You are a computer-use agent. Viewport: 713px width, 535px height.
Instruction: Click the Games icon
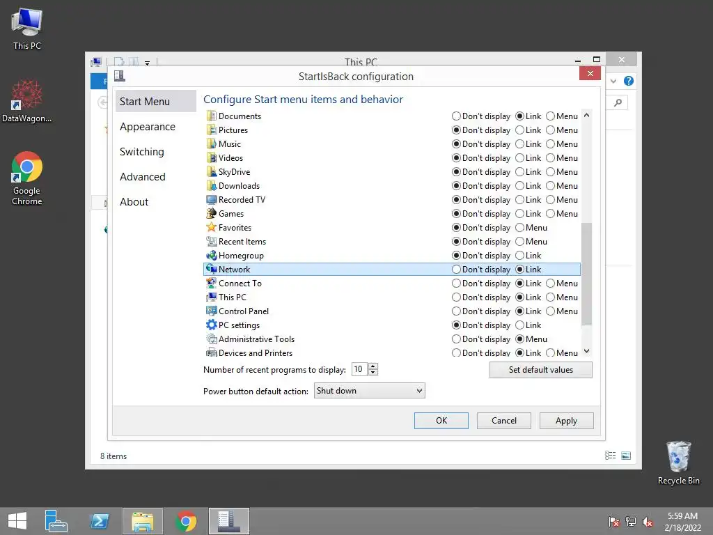(x=212, y=213)
